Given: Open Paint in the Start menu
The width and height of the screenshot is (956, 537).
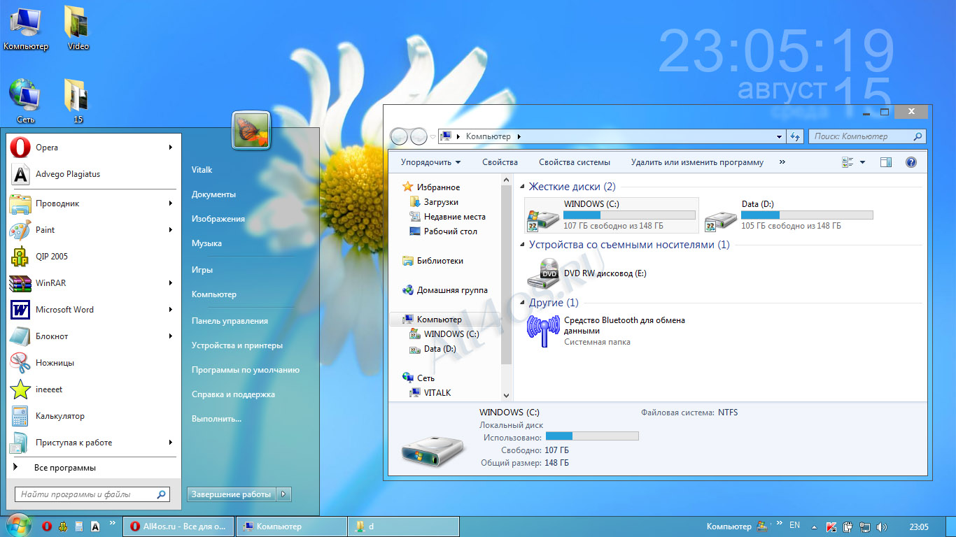Looking at the screenshot, I should [x=94, y=230].
